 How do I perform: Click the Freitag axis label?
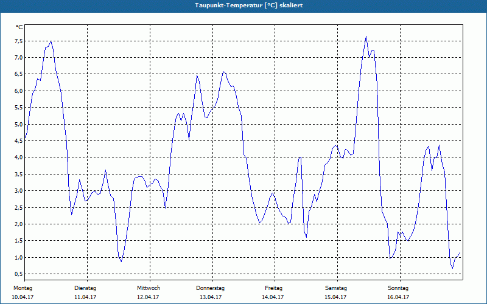[x=273, y=288]
